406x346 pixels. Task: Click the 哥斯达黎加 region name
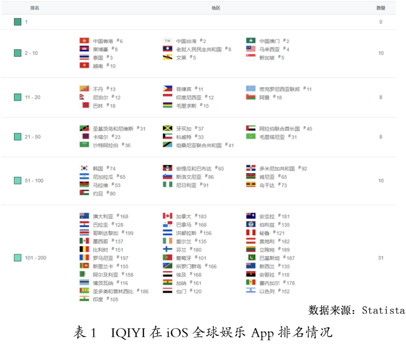106,233
